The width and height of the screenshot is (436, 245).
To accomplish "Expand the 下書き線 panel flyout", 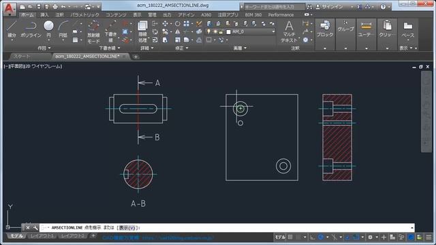I will [x=110, y=48].
